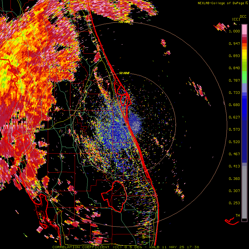Pick the bright green segment of color scale
This screenshot has height=249, width=249.
[244, 76]
